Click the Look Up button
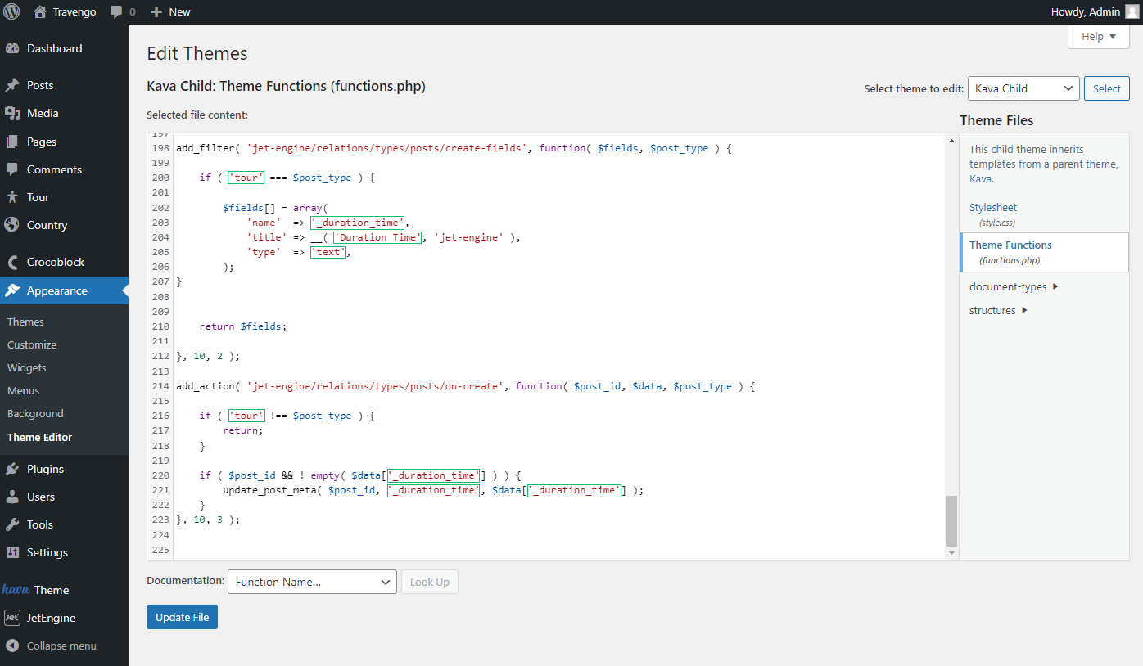This screenshot has width=1143, height=666. pos(430,582)
